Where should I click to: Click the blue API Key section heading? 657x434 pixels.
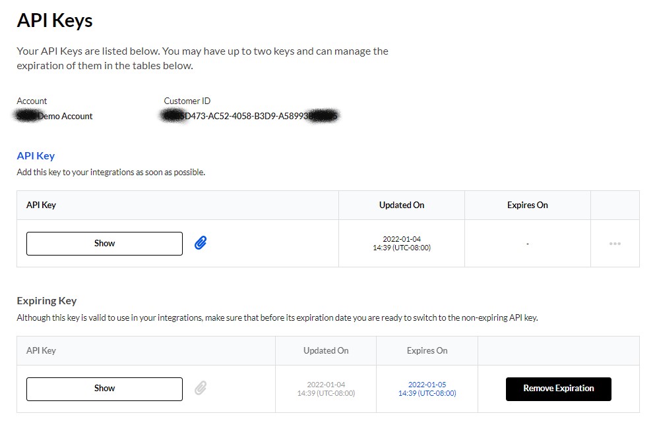pos(36,155)
